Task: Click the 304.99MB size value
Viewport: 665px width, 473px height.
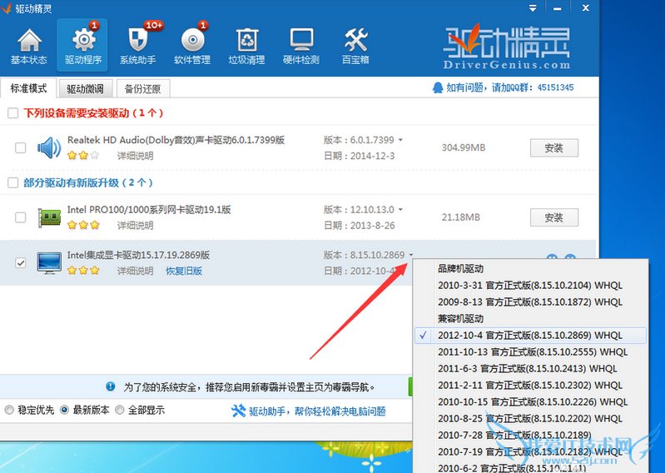Action: (x=463, y=147)
